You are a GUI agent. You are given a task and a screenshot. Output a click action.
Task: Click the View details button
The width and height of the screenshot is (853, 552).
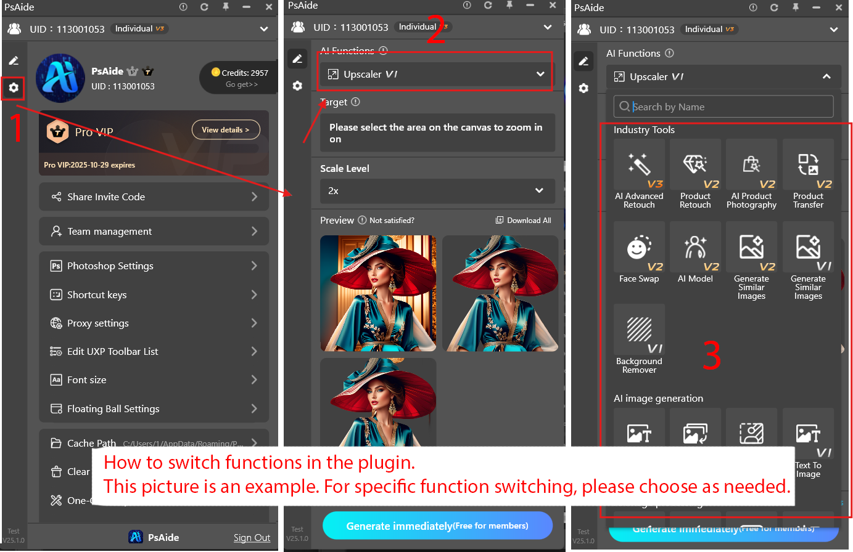[x=225, y=130]
